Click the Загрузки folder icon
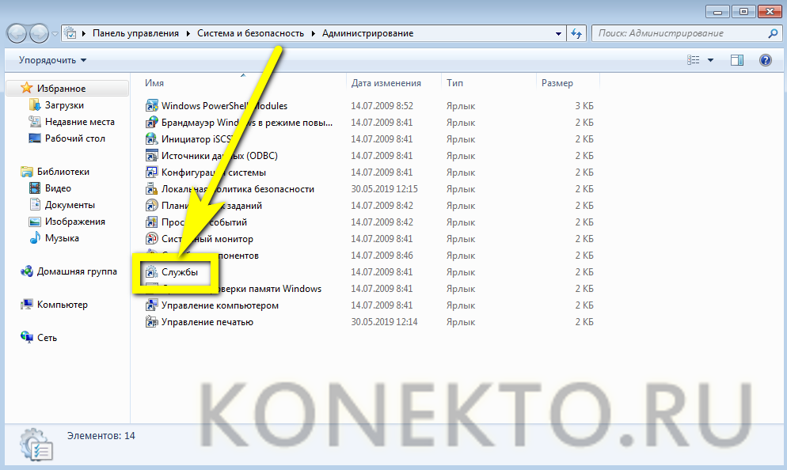The width and height of the screenshot is (787, 470). pos(35,104)
